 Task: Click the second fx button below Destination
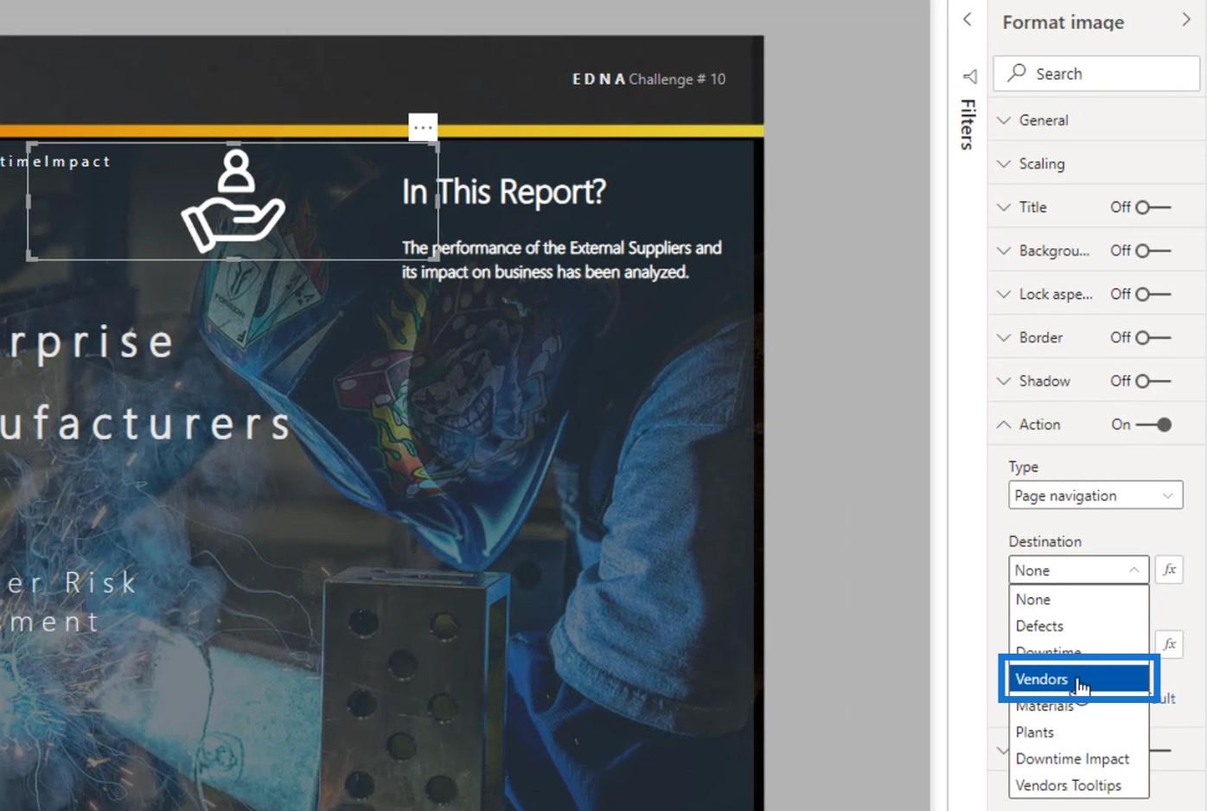point(1169,644)
